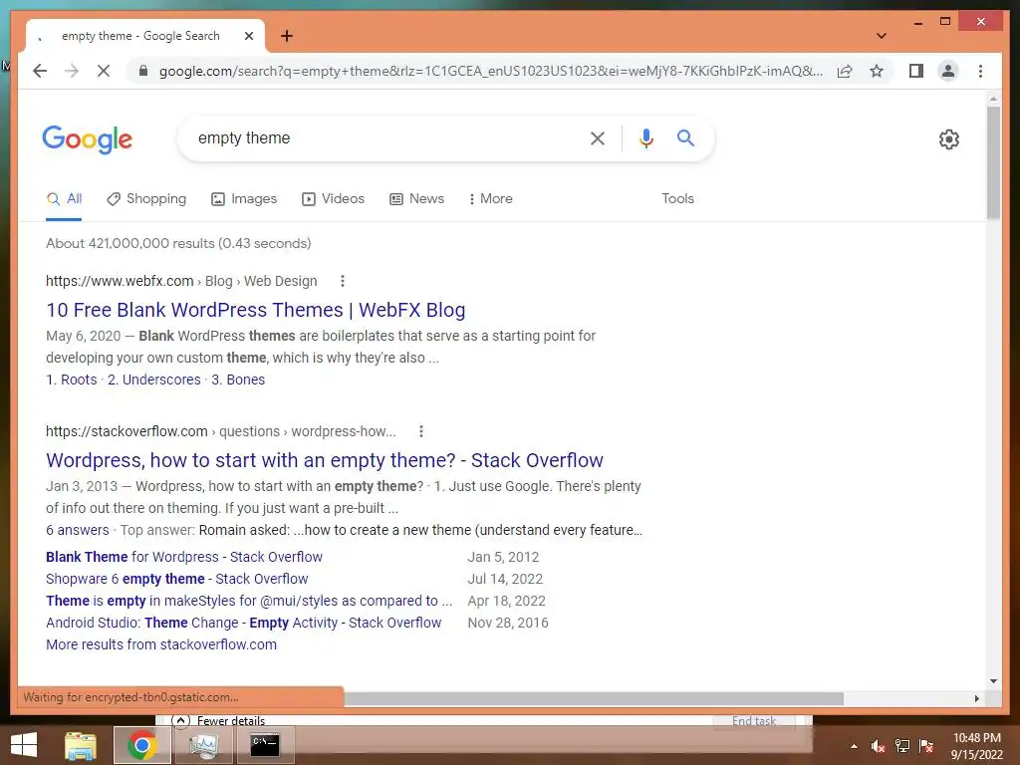The width and height of the screenshot is (1020, 765).
Task: Close the empty theme Google Search tab
Action: [x=248, y=36]
